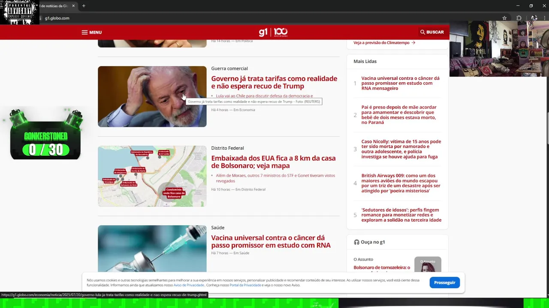The height and width of the screenshot is (308, 549).
Task: Open the Portal da Privacidade link
Action: coord(245,285)
